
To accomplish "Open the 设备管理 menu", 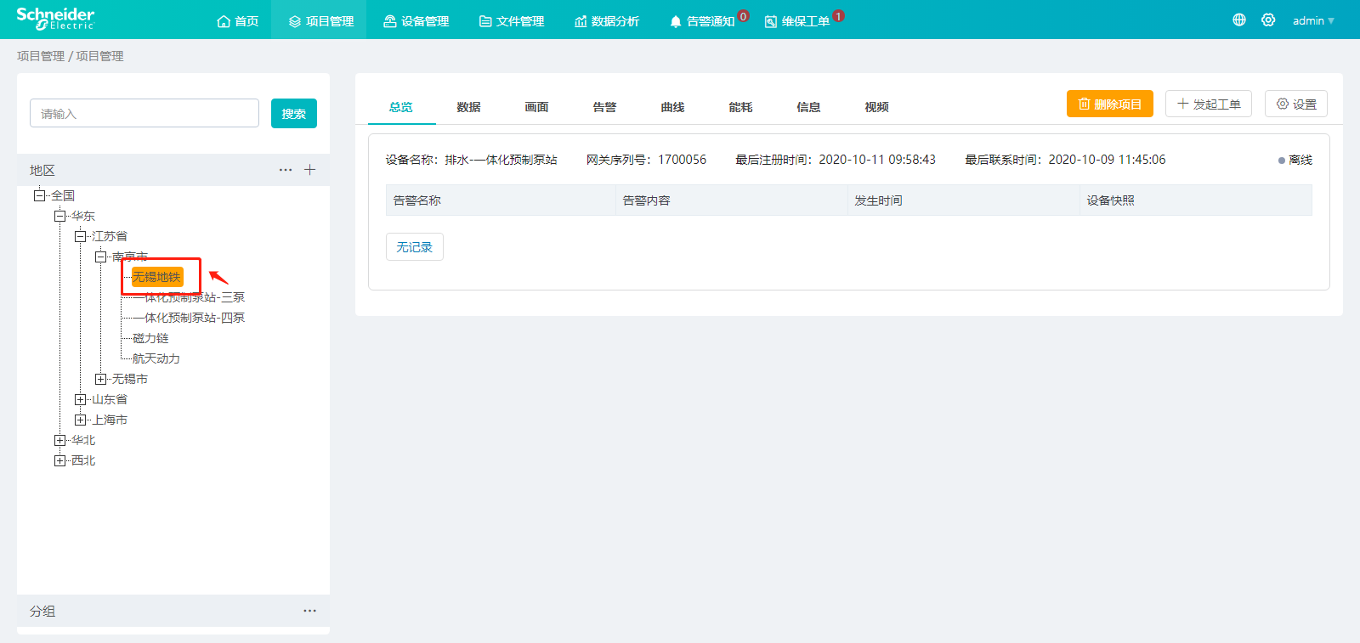I will tap(416, 20).
